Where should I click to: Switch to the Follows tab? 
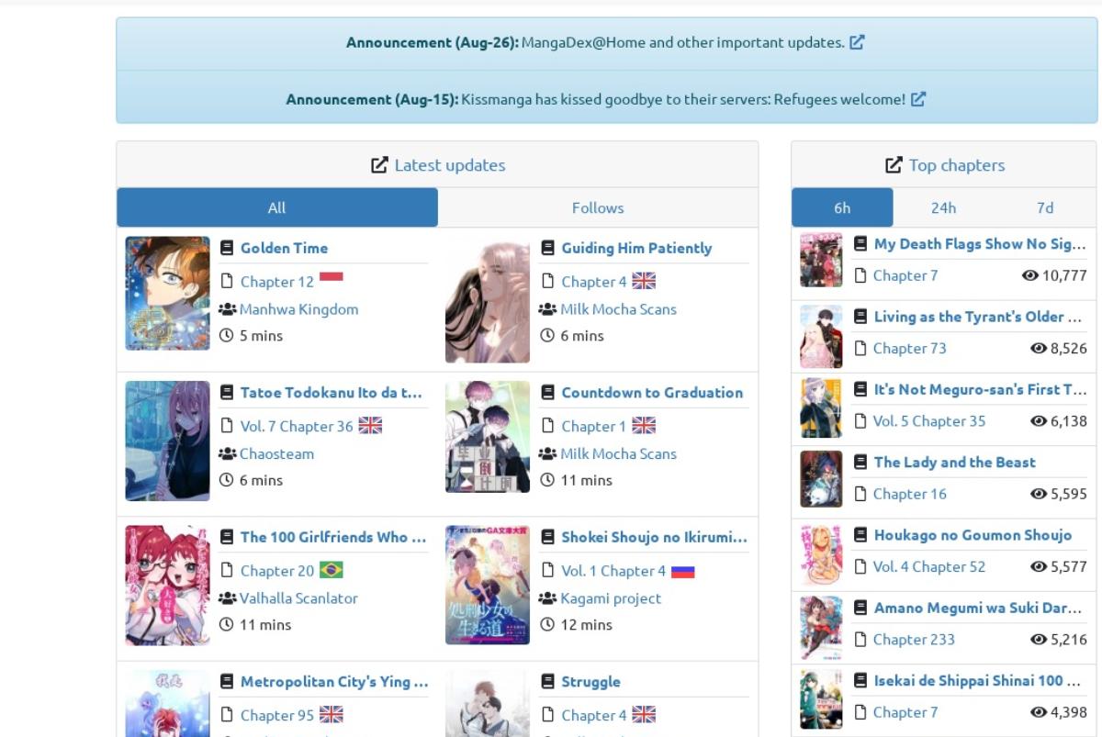[598, 207]
